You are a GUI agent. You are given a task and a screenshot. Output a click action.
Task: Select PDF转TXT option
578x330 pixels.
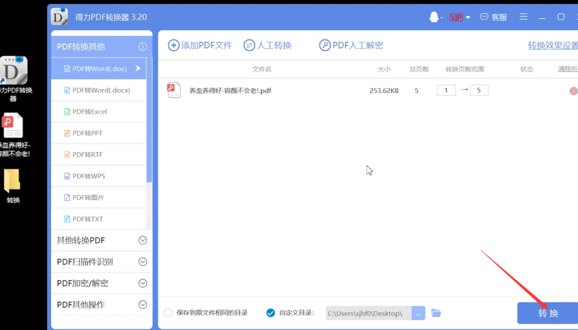[x=99, y=219]
